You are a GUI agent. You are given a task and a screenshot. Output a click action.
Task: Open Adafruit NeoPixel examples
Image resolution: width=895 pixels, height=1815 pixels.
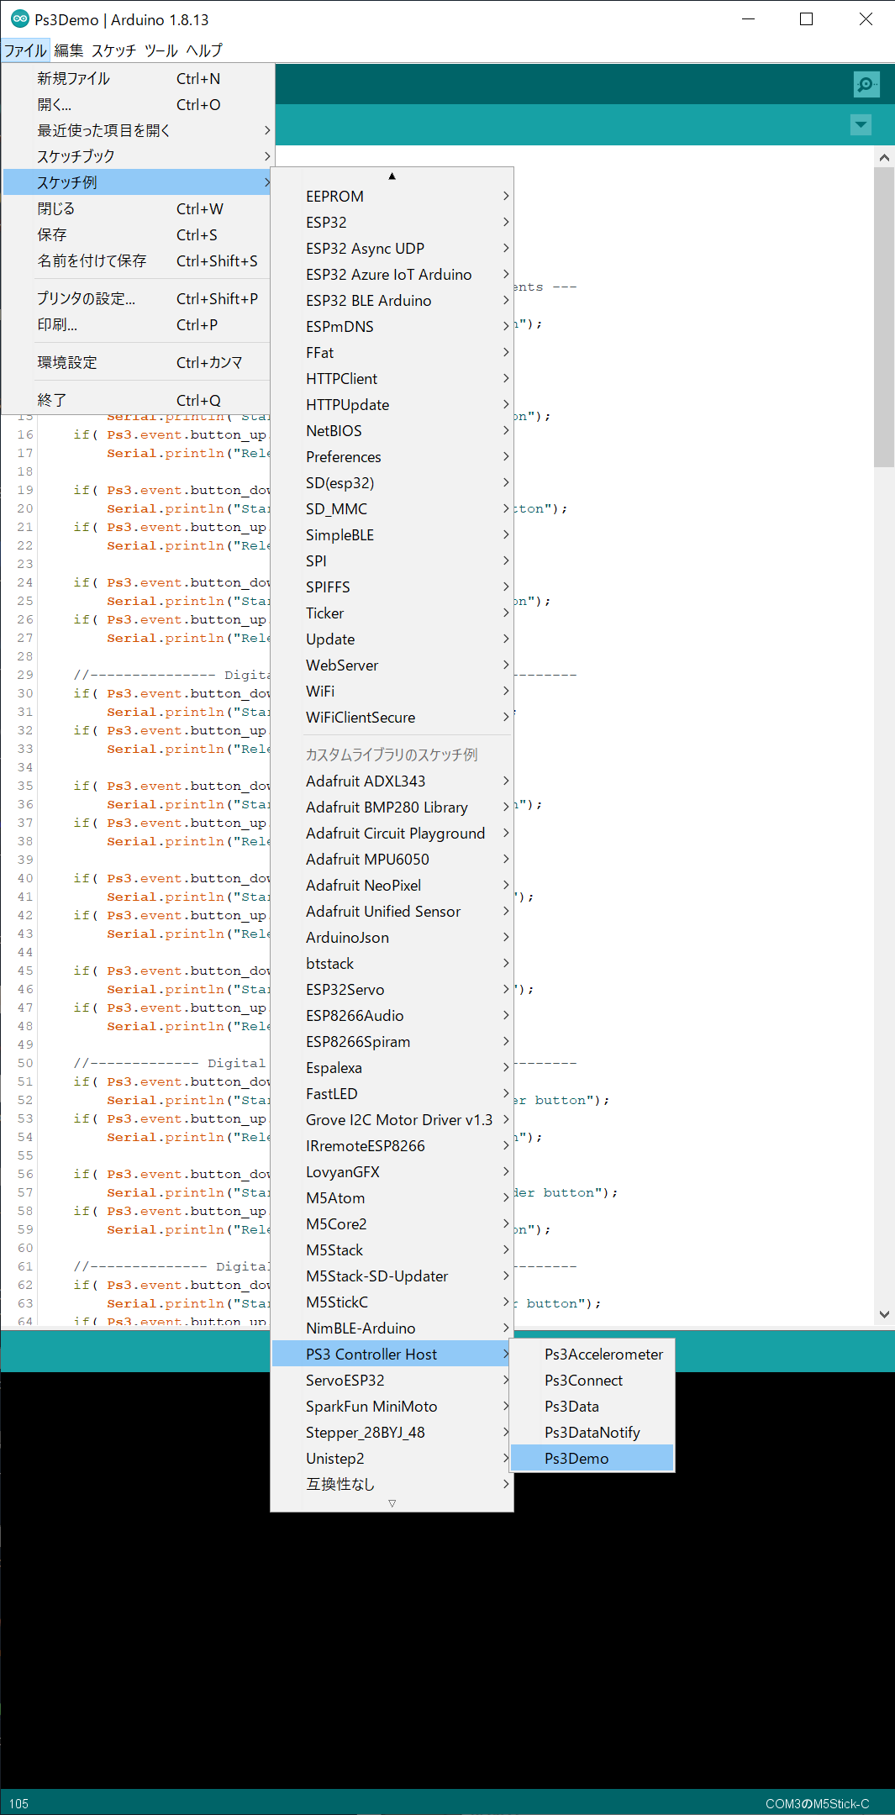(392, 885)
